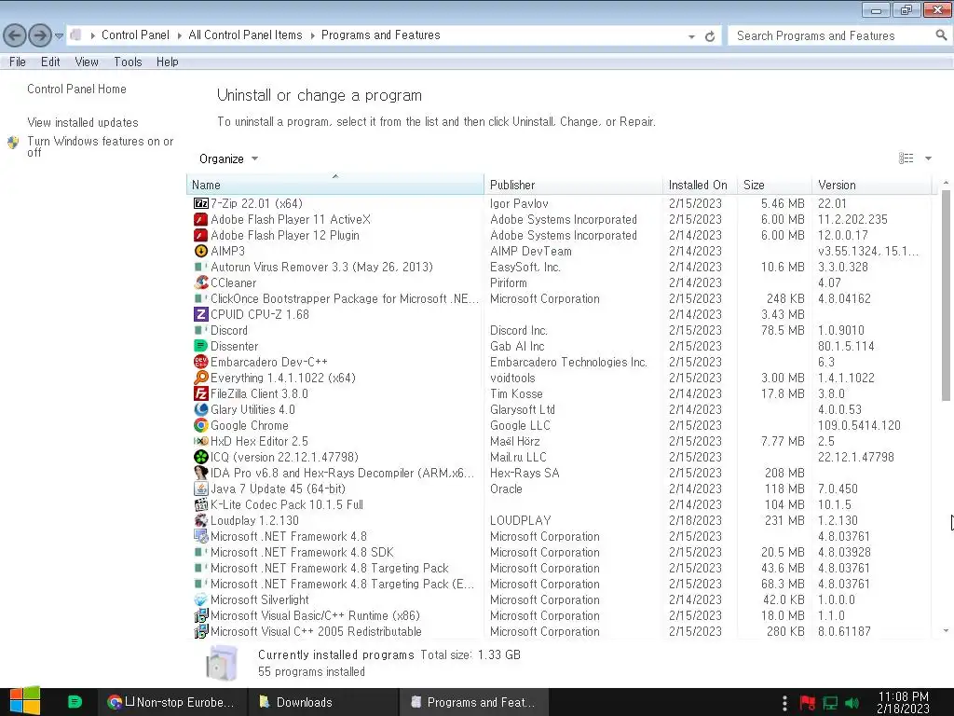Select the Loudplay 1.2.130 icon
954x716 pixels.
pyautogui.click(x=201, y=520)
